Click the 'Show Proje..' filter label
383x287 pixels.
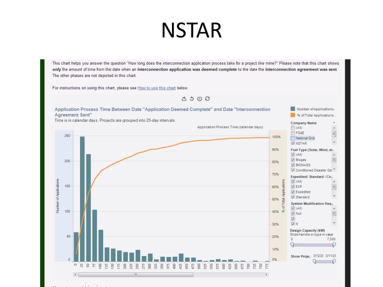[x=301, y=256]
